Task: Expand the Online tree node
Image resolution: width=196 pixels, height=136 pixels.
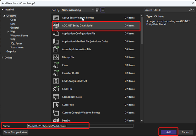Action: pyautogui.click(x=3, y=57)
